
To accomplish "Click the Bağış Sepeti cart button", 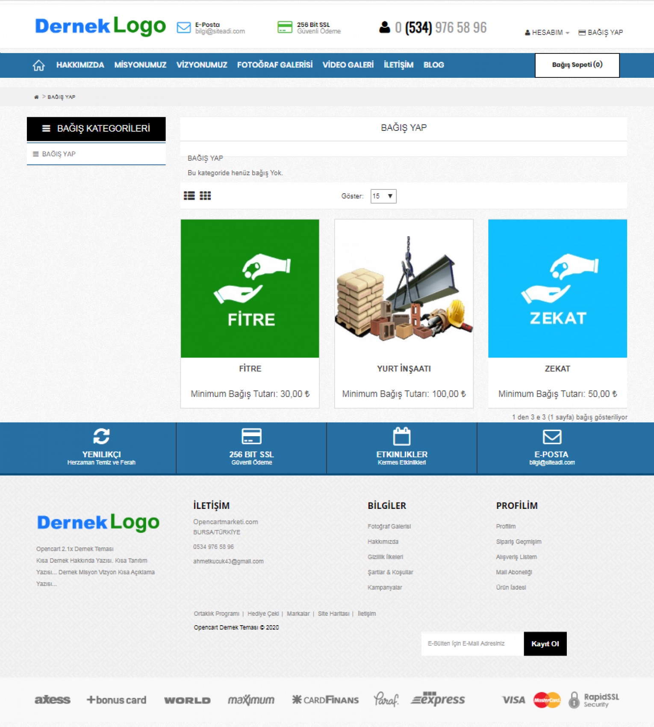I will pyautogui.click(x=577, y=65).
